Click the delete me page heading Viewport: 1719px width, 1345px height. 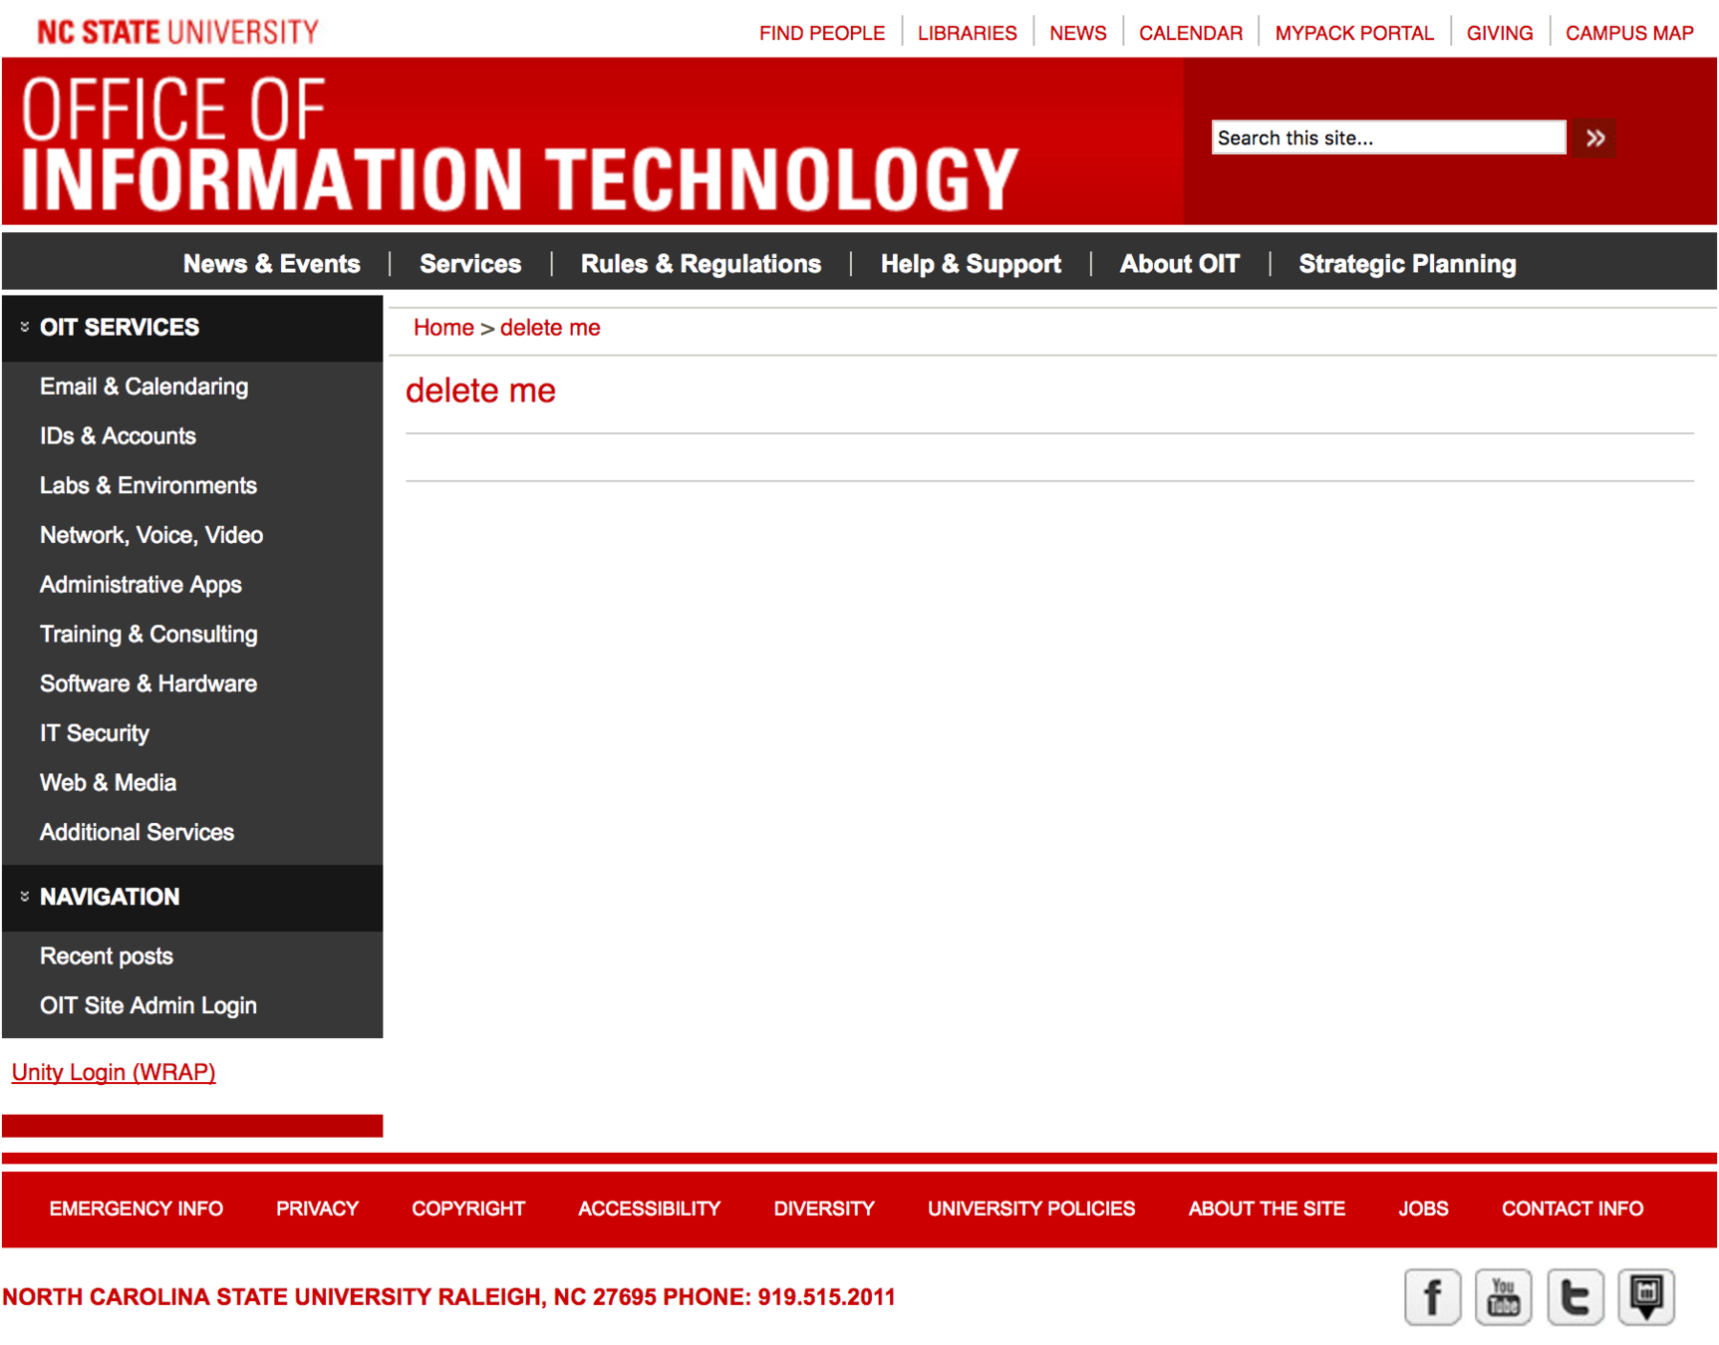[x=480, y=391]
